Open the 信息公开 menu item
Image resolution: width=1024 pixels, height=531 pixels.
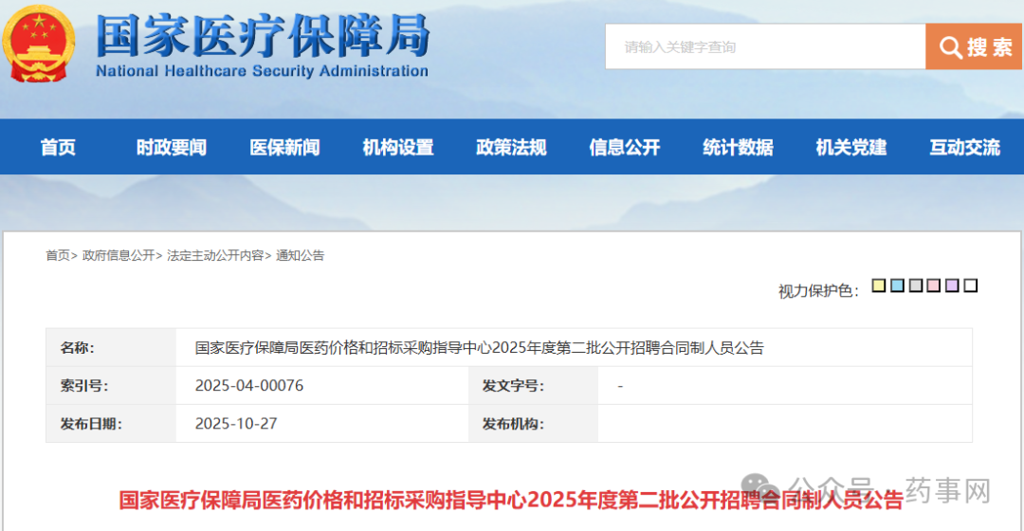tap(625, 147)
